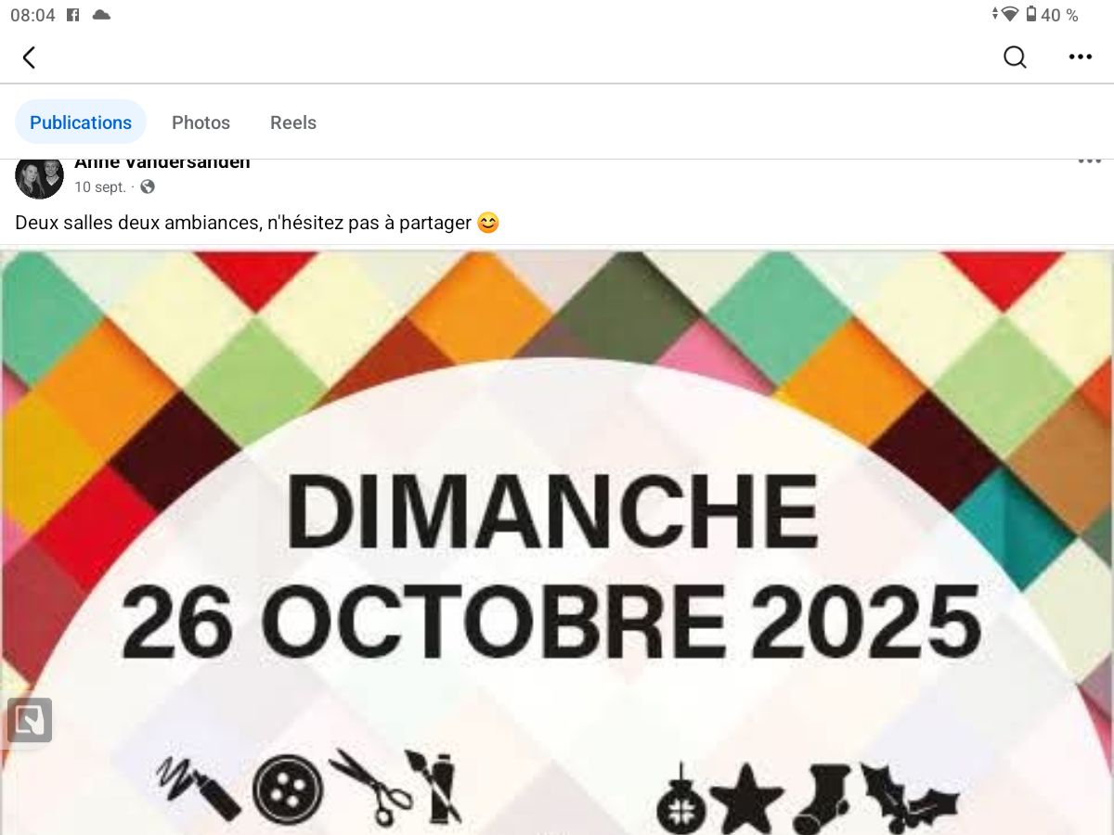Viewport: 1114px width, 835px height.
Task: Open top bar three-dot menu
Action: coord(1080,58)
